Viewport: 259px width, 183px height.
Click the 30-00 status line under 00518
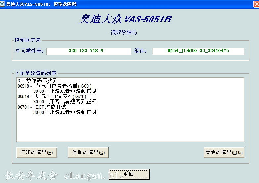(65, 91)
